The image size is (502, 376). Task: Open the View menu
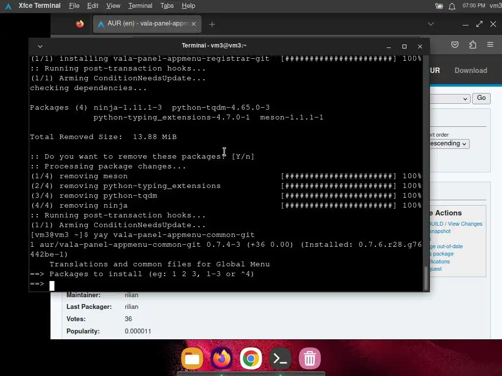coord(113,6)
